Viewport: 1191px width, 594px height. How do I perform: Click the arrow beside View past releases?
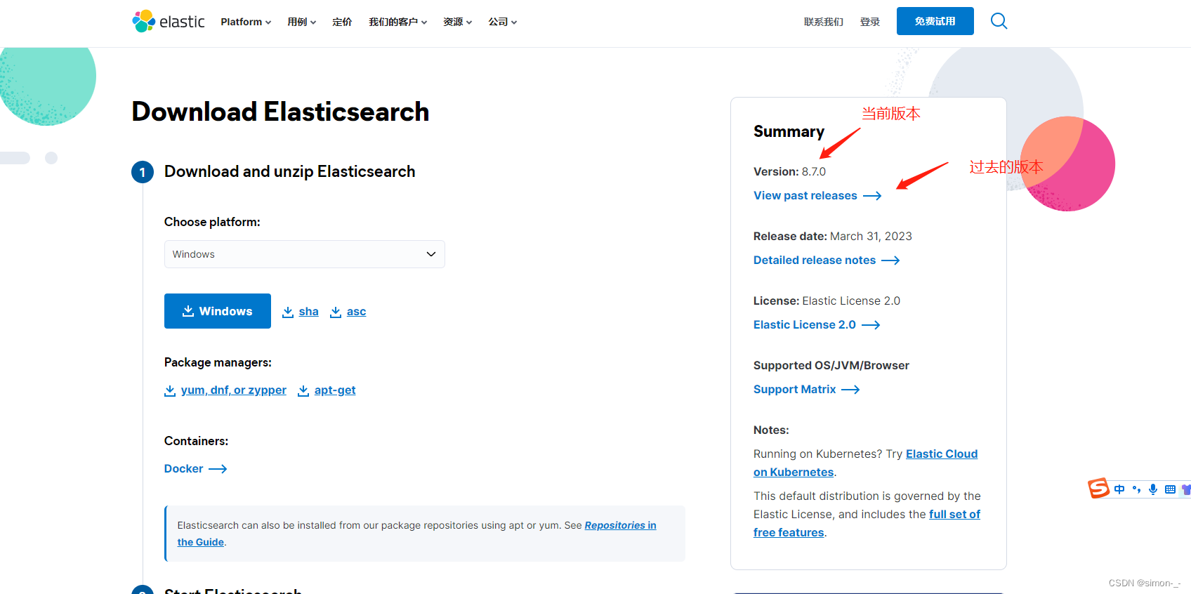pyautogui.click(x=872, y=196)
